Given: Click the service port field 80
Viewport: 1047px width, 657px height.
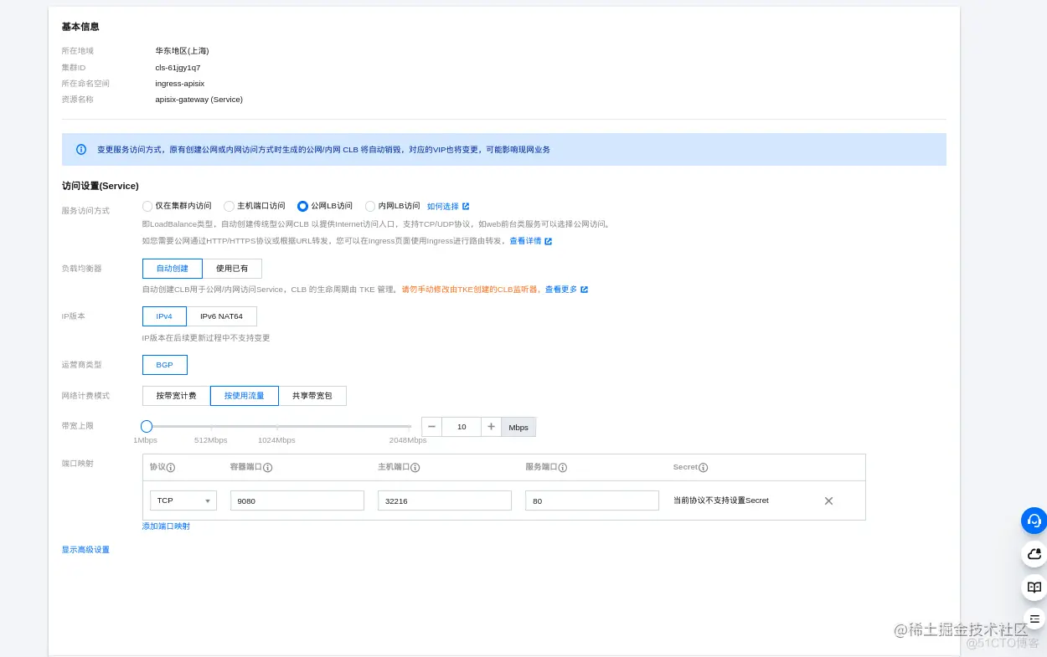Looking at the screenshot, I should pos(592,500).
